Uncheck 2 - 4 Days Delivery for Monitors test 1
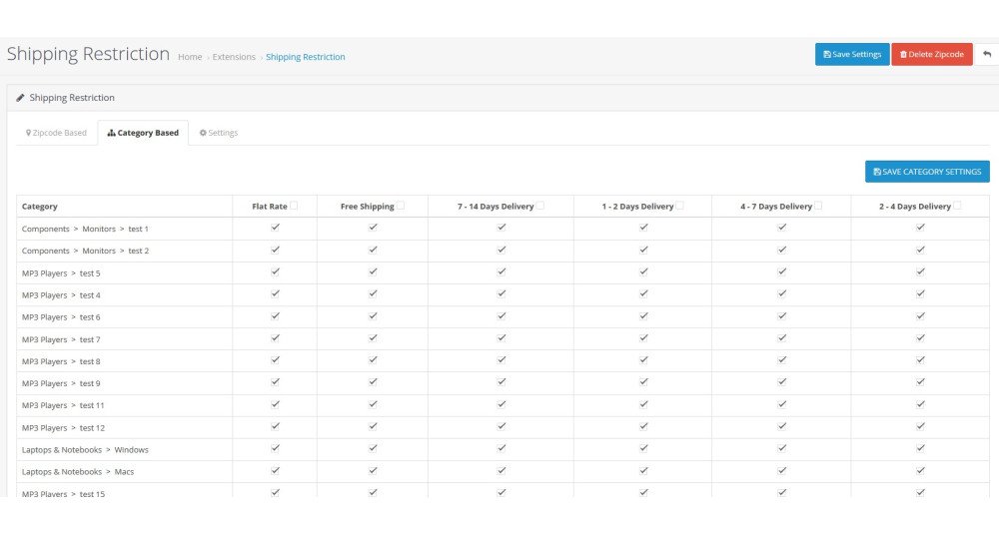999x534 pixels. pyautogui.click(x=921, y=228)
